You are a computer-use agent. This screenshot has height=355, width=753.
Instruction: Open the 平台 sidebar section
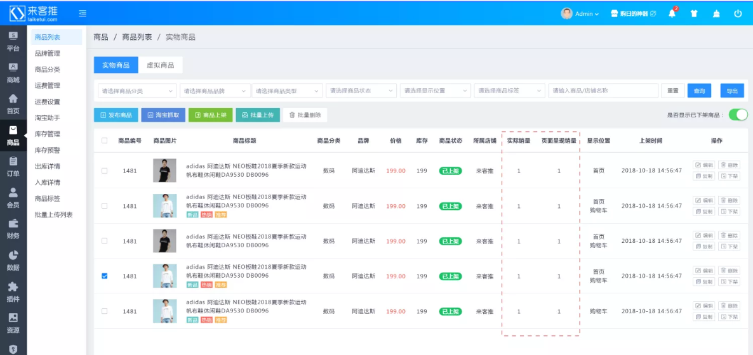tap(13, 42)
